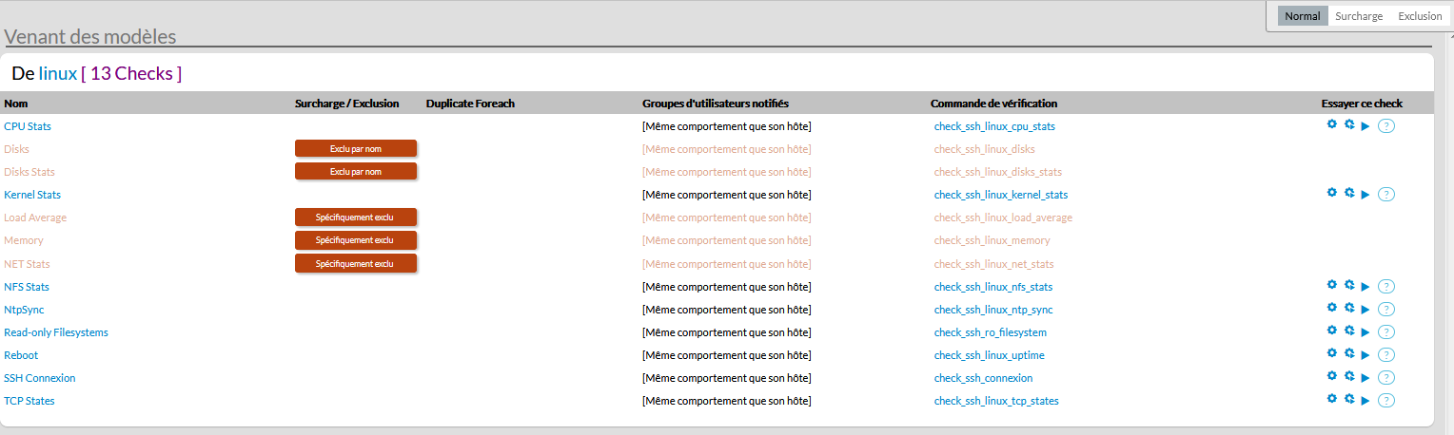Image resolution: width=1454 pixels, height=435 pixels.
Task: Run the Reboot check with its play icon
Action: [1366, 355]
